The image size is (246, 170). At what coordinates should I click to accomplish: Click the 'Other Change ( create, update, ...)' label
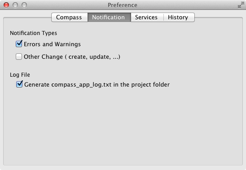(x=72, y=57)
